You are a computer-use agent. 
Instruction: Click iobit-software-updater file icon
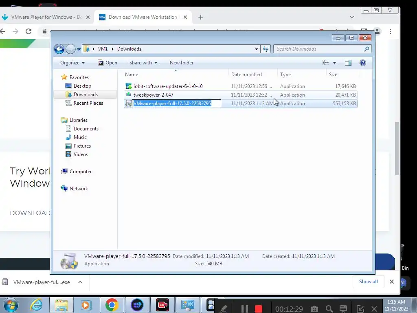[128, 86]
